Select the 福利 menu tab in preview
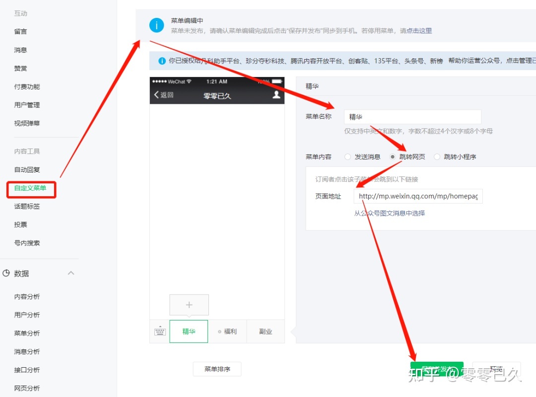536x397 pixels. pos(227,331)
